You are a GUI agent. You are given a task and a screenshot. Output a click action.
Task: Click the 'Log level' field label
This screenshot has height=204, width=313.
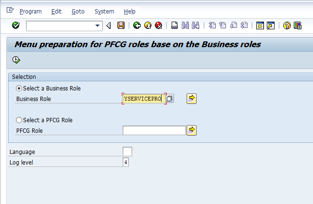[x=21, y=163]
